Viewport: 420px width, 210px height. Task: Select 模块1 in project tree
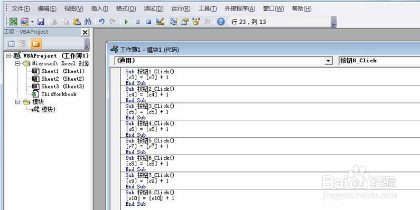[x=49, y=109]
